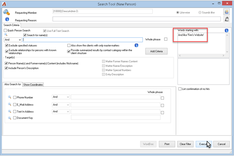
Task: Click into the Search for name(s) text field
Action: (x=83, y=40)
